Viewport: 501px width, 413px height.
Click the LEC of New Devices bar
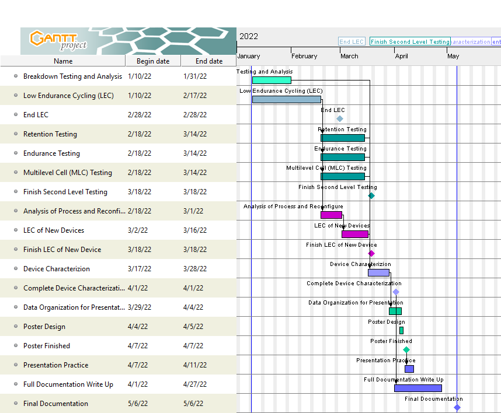click(355, 234)
